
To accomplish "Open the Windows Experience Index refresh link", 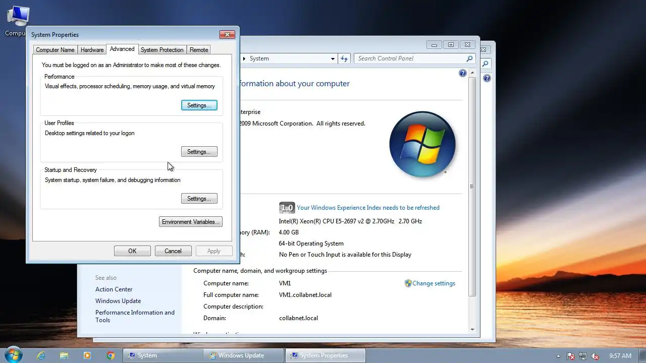I will coord(368,208).
